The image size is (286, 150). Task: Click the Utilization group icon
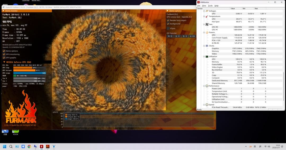click(x=207, y=57)
